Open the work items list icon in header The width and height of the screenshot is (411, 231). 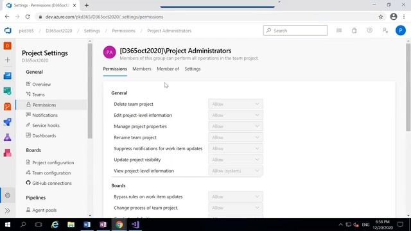pyautogui.click(x=339, y=31)
